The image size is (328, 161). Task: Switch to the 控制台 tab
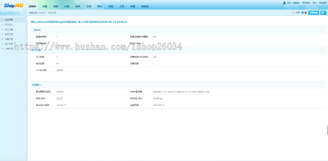click(x=33, y=7)
